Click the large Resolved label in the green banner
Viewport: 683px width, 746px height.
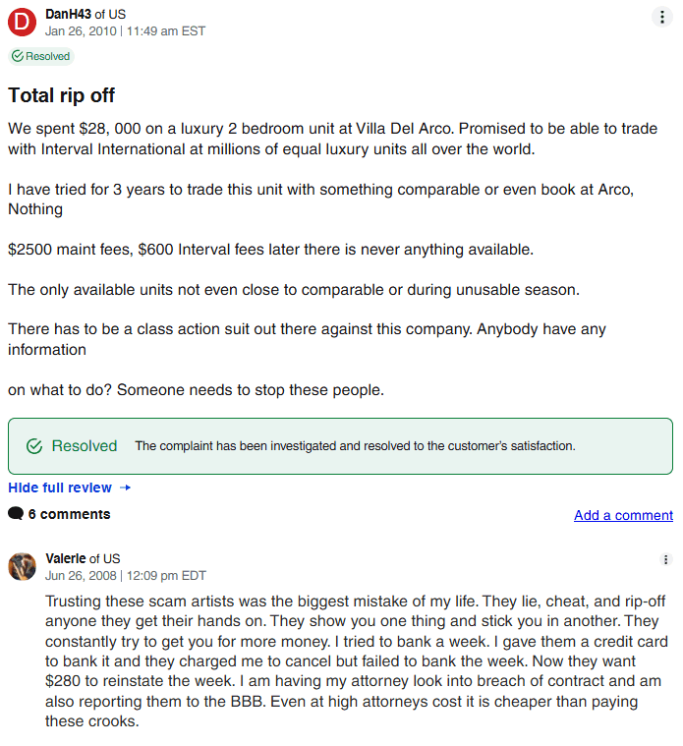(85, 446)
